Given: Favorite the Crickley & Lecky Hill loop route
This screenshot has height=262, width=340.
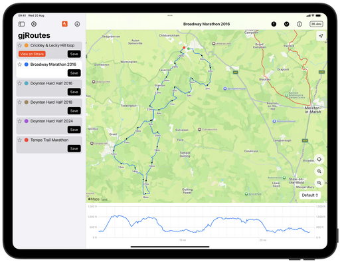Looking at the screenshot, I should (20, 45).
